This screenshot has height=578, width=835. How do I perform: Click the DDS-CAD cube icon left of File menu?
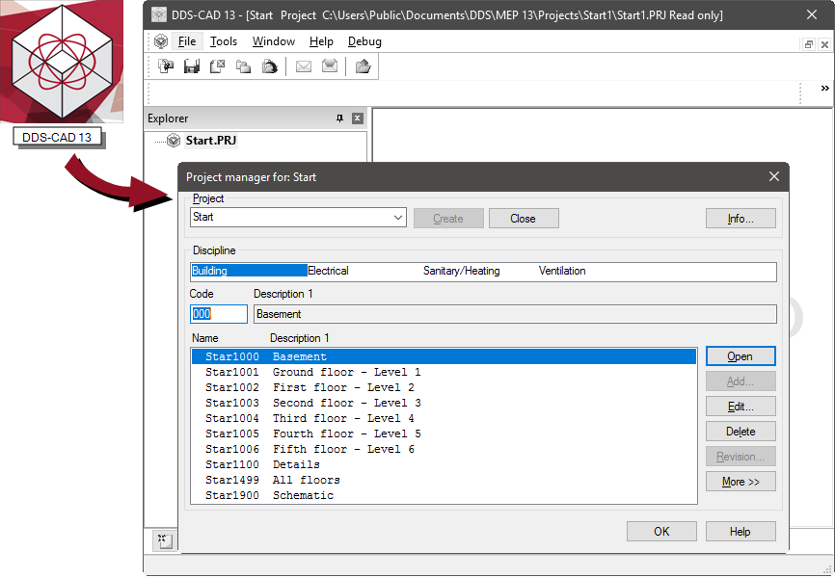[x=161, y=41]
